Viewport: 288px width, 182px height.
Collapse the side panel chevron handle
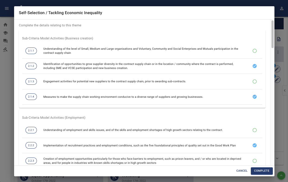point(285,90)
